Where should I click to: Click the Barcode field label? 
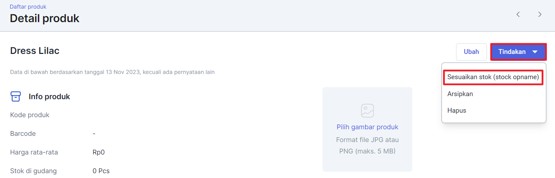coord(23,134)
